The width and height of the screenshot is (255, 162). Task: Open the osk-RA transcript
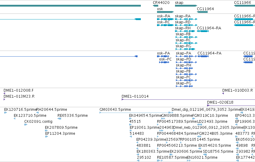[165, 19]
